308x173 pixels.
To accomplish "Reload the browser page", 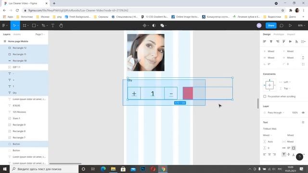I will [x=17, y=11].
